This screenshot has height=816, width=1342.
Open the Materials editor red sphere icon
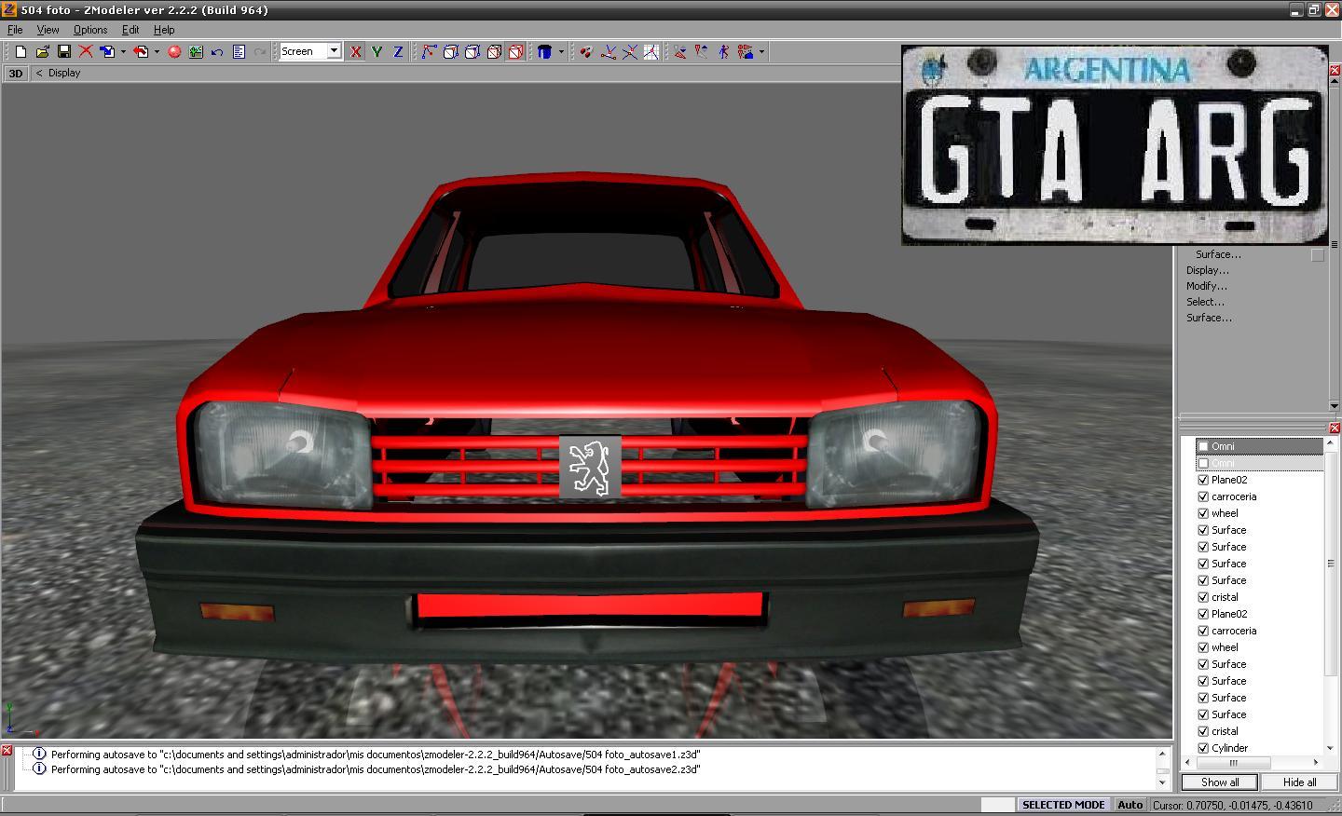tap(174, 52)
